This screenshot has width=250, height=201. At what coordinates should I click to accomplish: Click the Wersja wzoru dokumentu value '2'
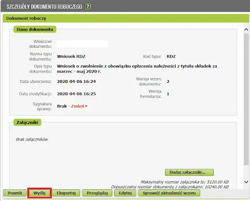coord(168,81)
